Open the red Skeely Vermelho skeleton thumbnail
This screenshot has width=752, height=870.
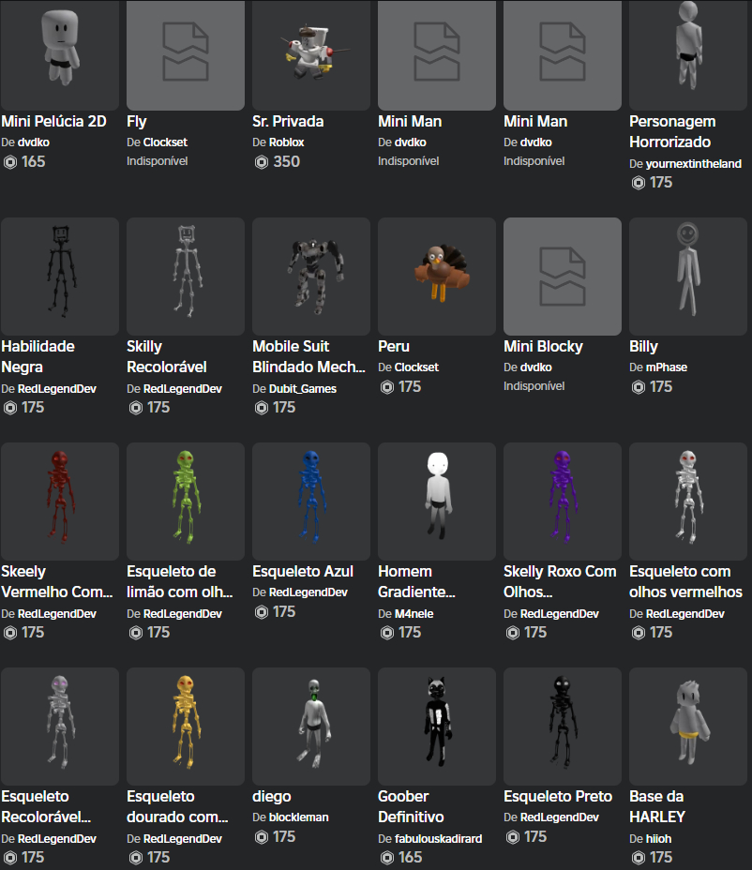[x=60, y=501]
